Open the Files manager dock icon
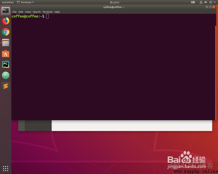 click(x=6, y=43)
